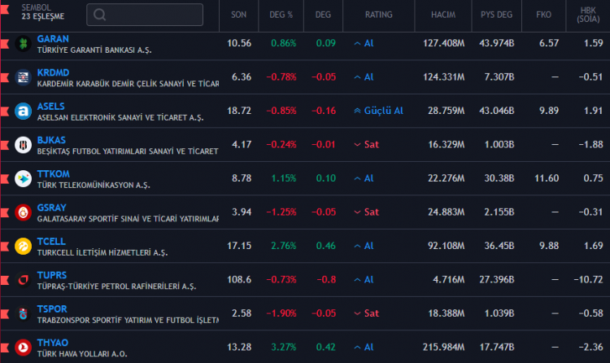This screenshot has width=610, height=363.
Task: Toggle the header flag next to SEMBOL
Action: (5, 9)
